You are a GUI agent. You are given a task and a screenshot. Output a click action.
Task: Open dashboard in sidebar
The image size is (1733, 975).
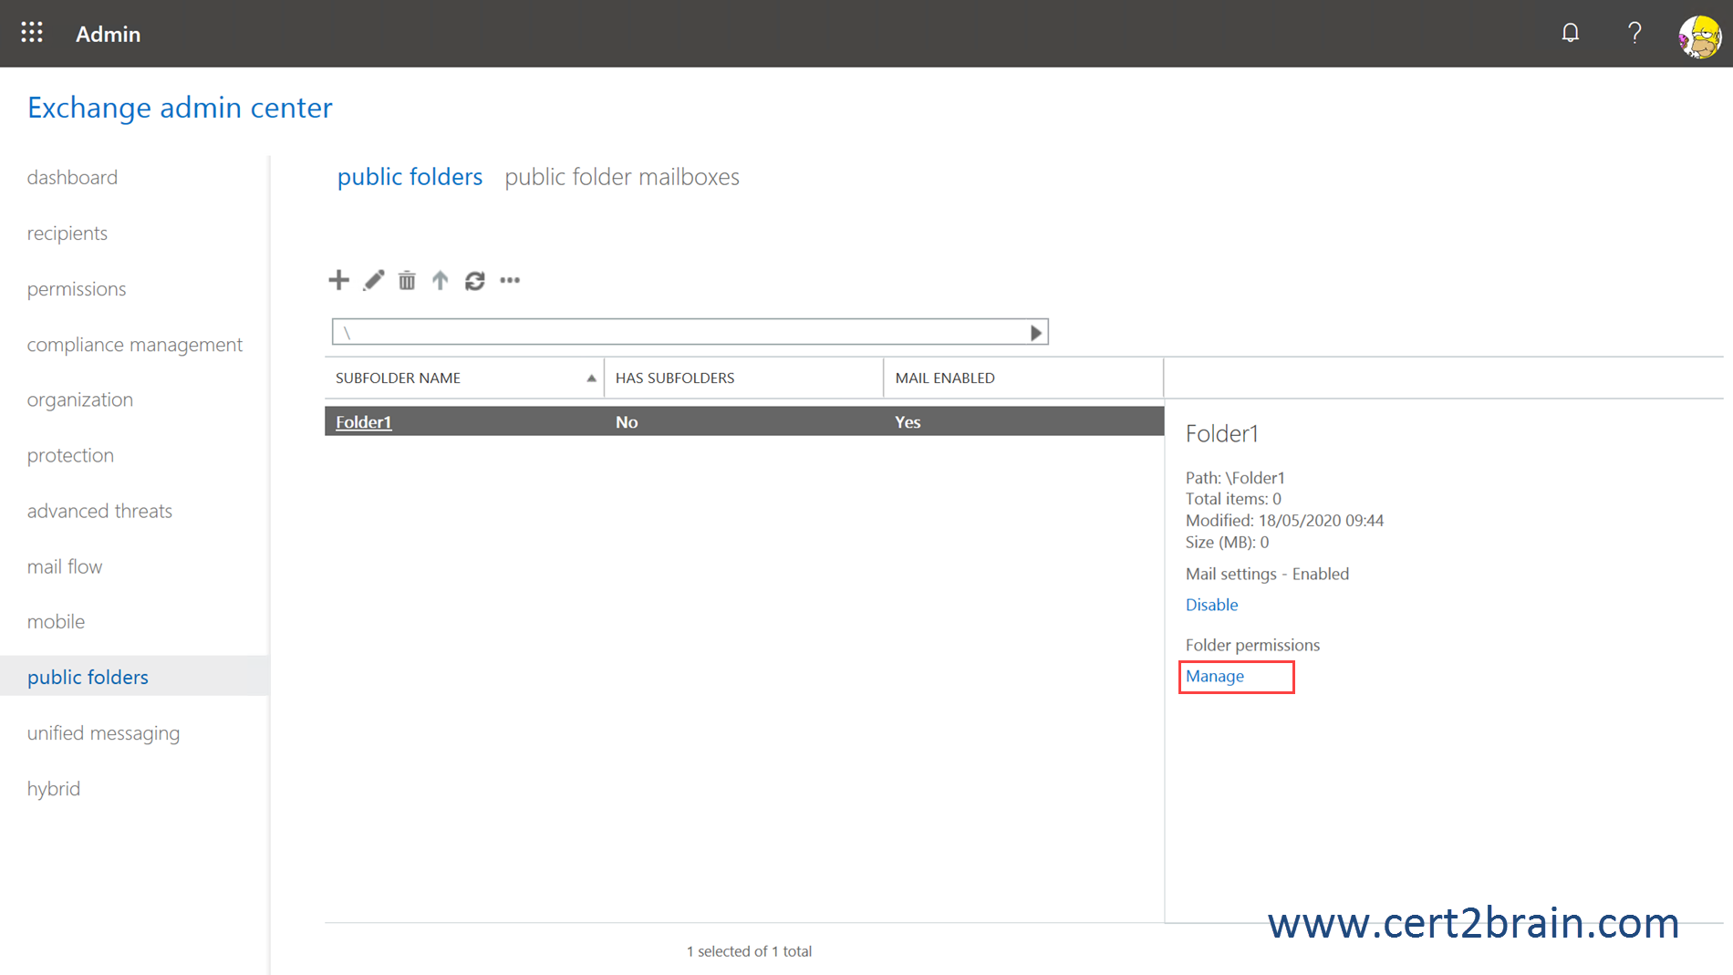pyautogui.click(x=72, y=177)
